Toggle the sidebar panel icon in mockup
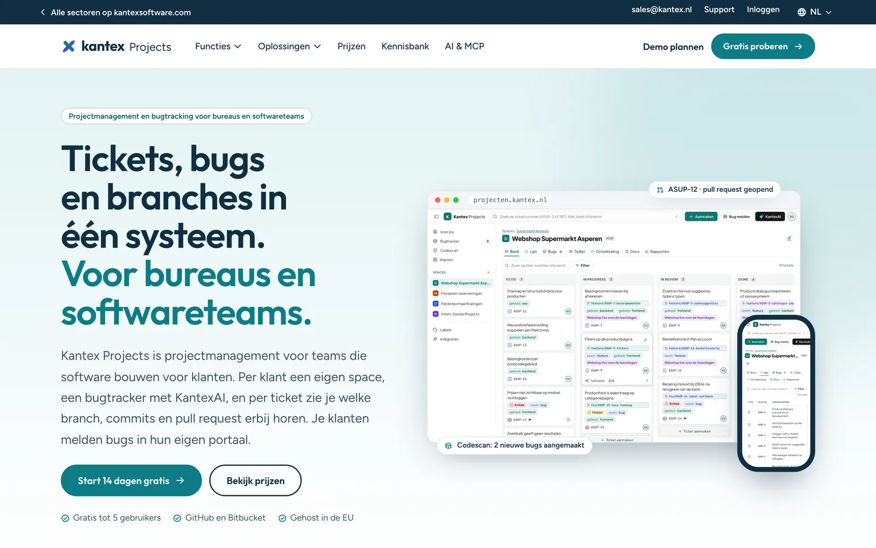This screenshot has height=548, width=876. (x=436, y=216)
